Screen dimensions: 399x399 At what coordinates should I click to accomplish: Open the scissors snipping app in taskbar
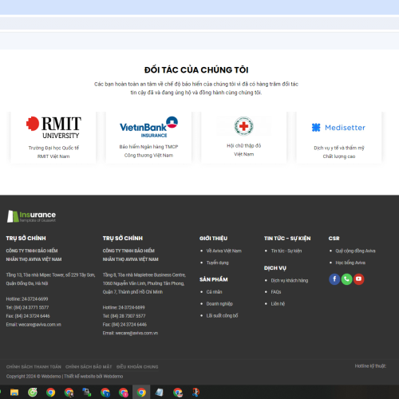196,393
